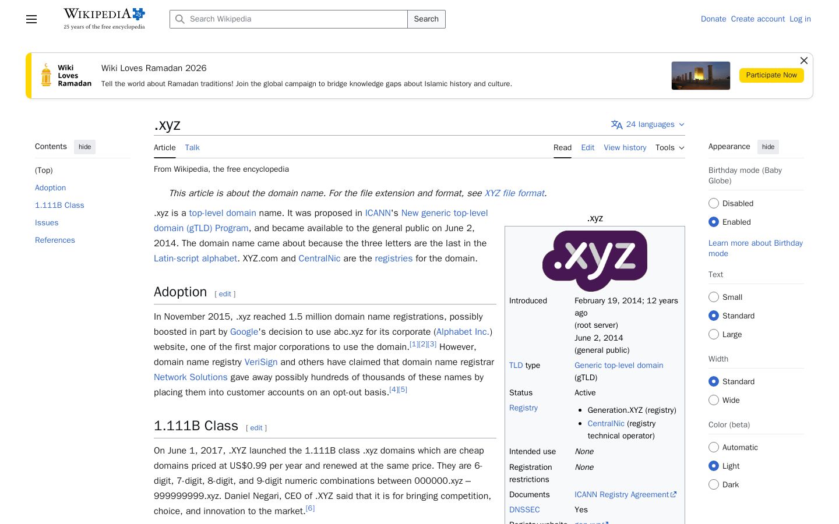839x524 pixels.
Task: Edit the 1.111B Class section
Action: pyautogui.click(x=256, y=428)
